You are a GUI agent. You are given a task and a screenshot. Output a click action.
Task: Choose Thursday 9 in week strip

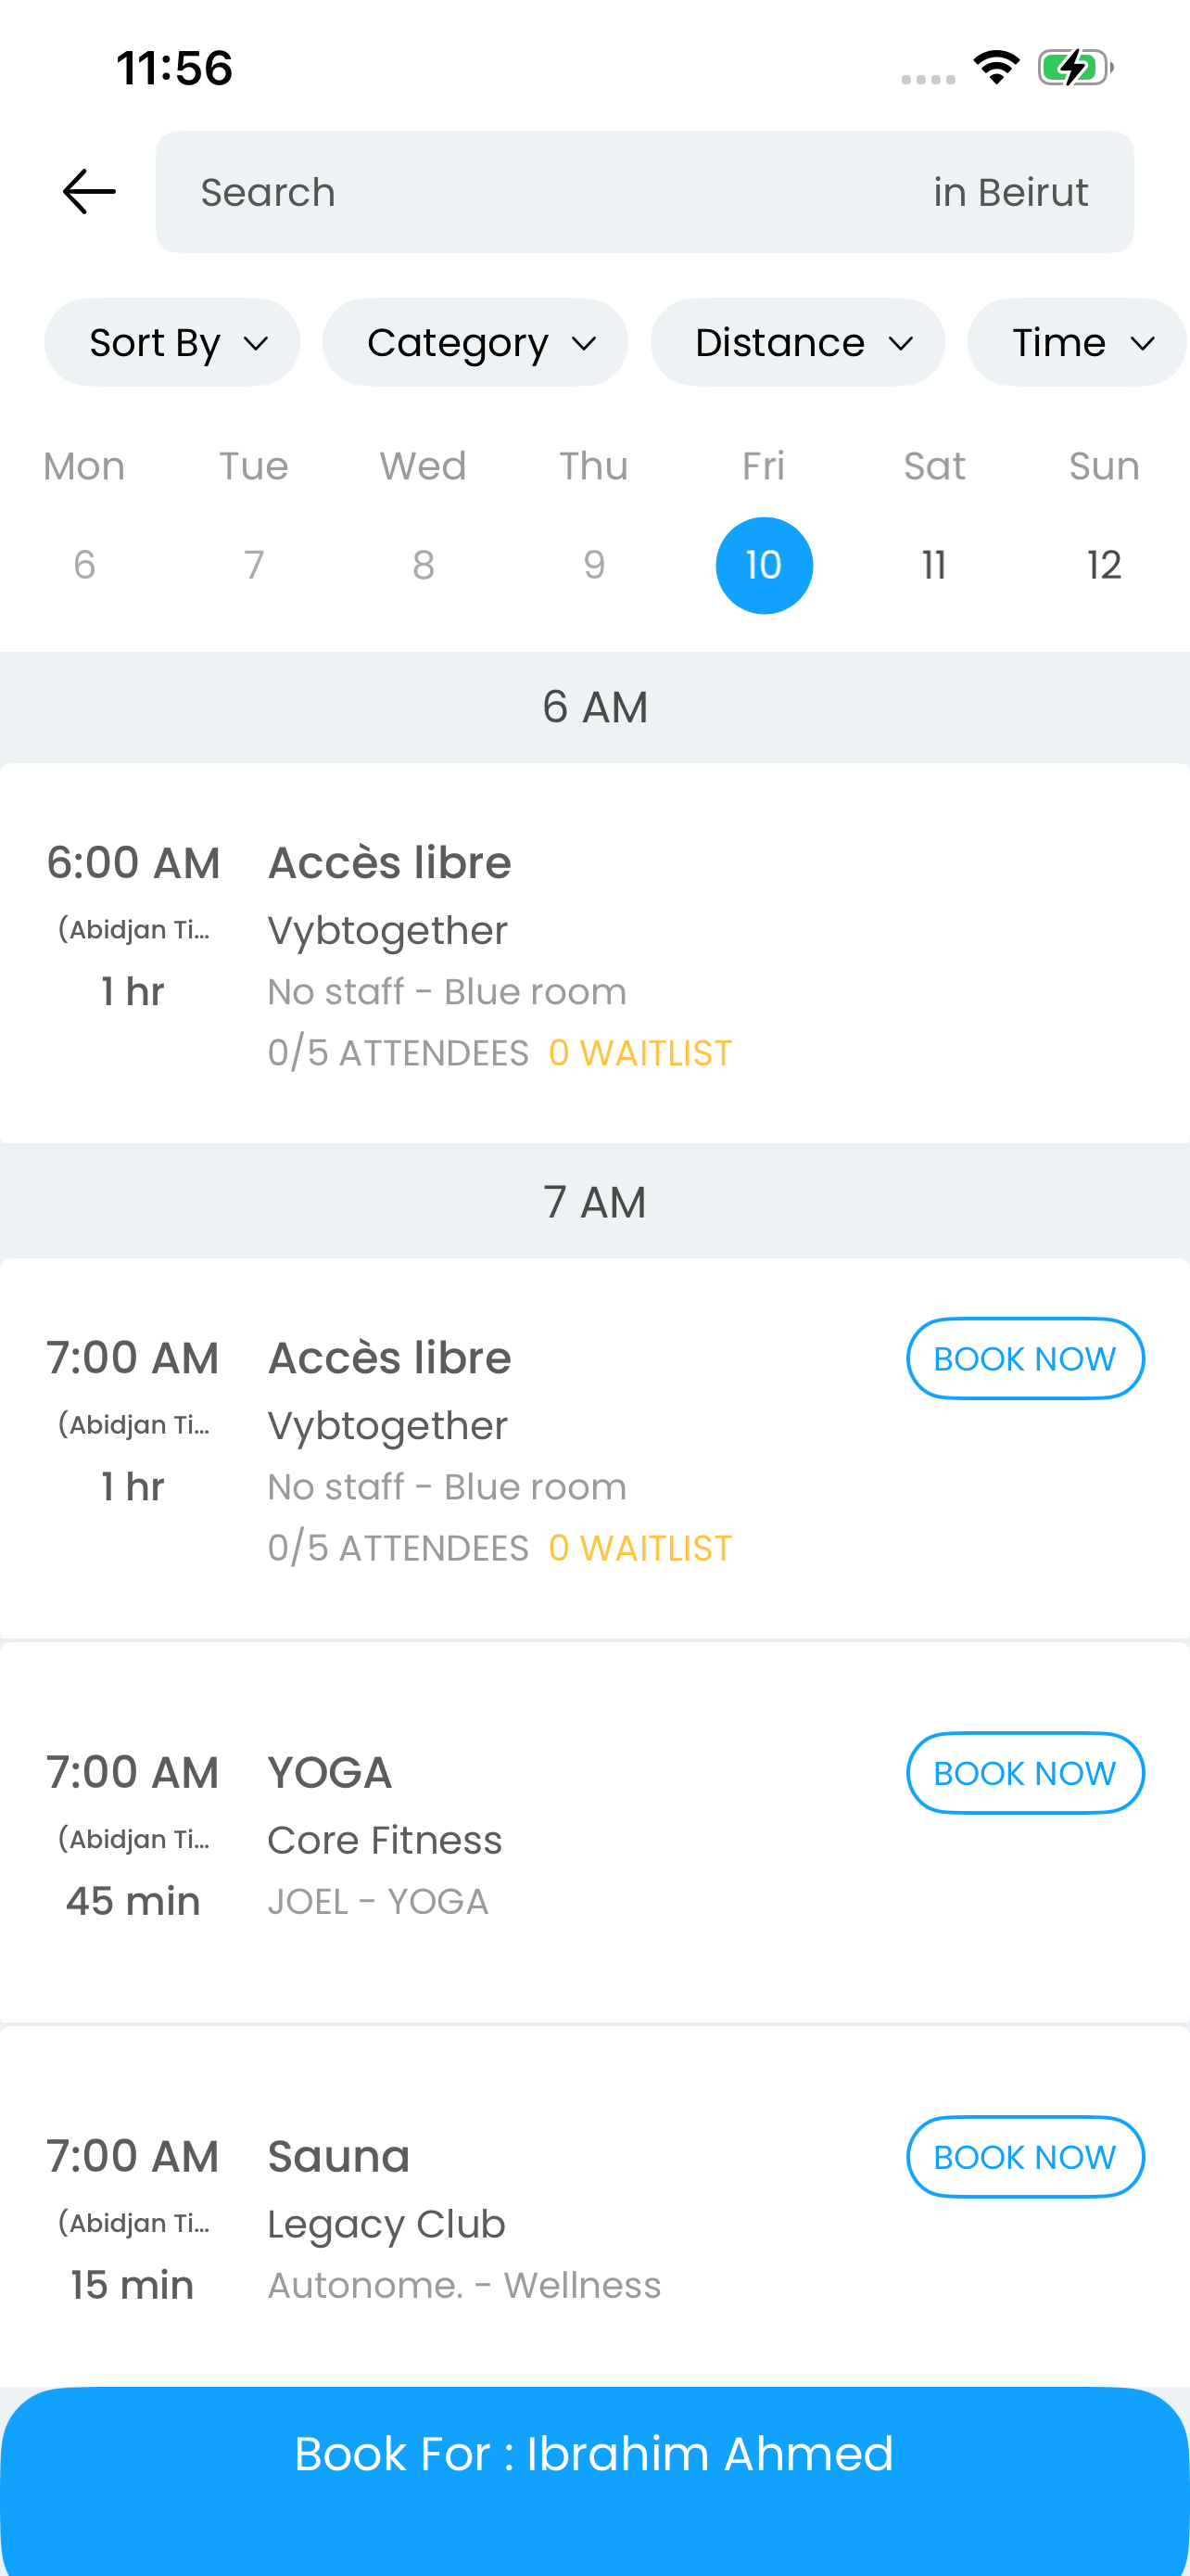(594, 565)
